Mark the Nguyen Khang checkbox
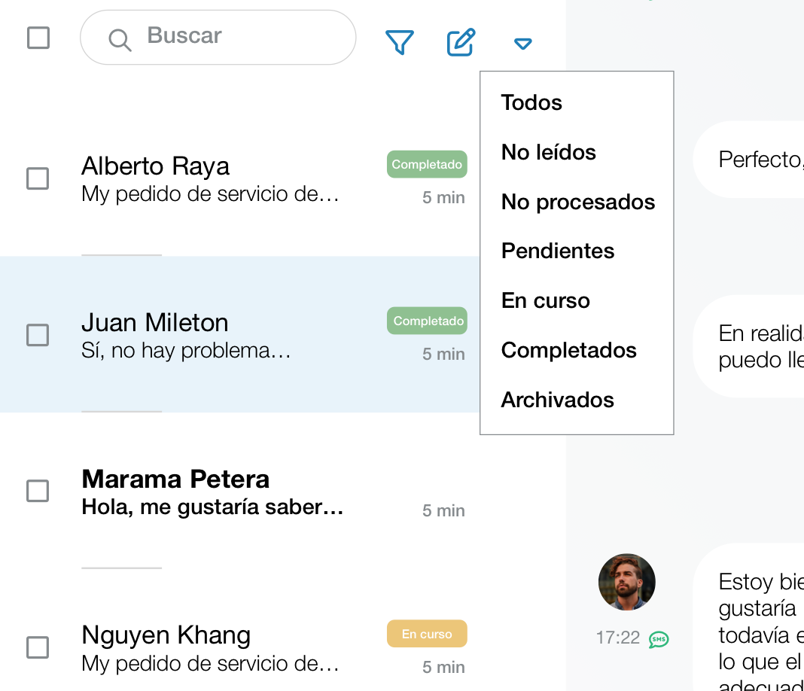804x691 pixels. click(x=38, y=647)
